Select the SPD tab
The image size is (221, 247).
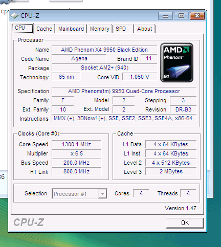123,29
